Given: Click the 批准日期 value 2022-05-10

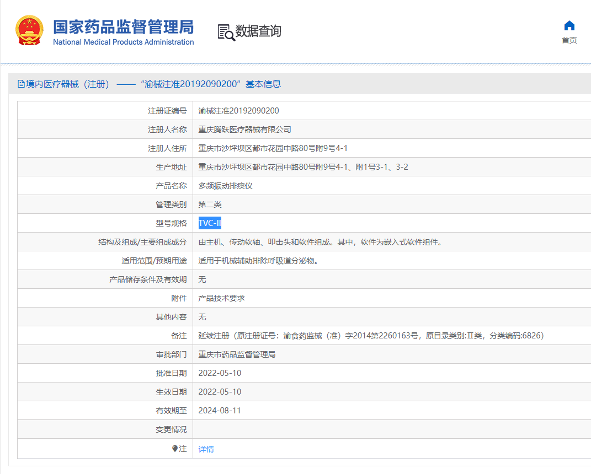Looking at the screenshot, I should coord(220,373).
